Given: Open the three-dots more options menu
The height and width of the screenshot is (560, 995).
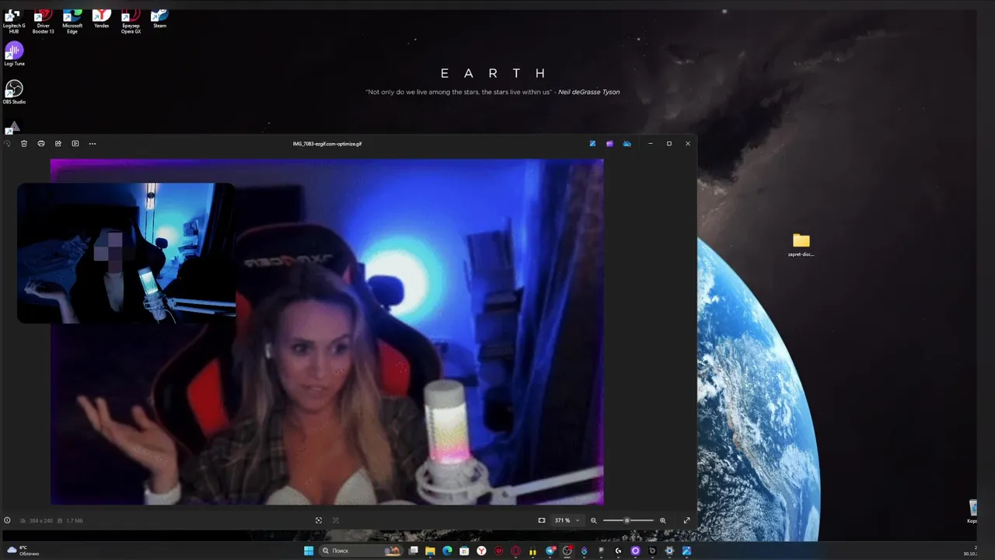Looking at the screenshot, I should [93, 144].
